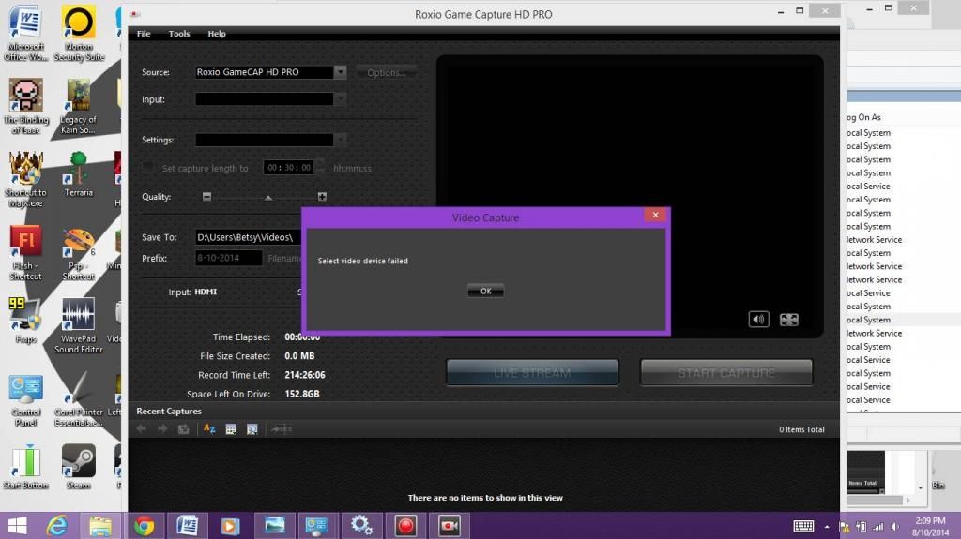
Task: Open WavePad Sound Editor desktop icon
Action: [x=79, y=326]
